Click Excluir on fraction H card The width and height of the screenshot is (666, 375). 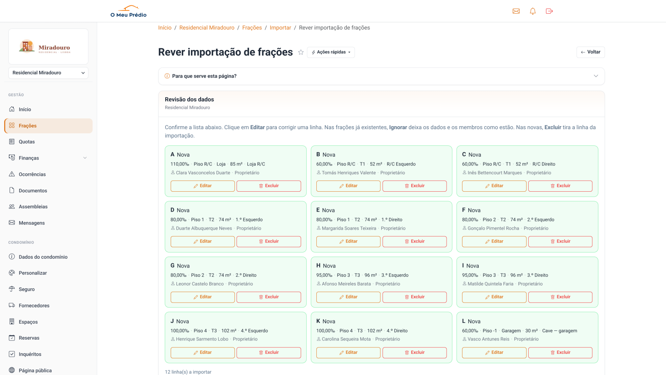415,297
